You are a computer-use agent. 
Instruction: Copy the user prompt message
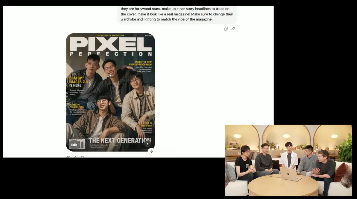pos(226,29)
